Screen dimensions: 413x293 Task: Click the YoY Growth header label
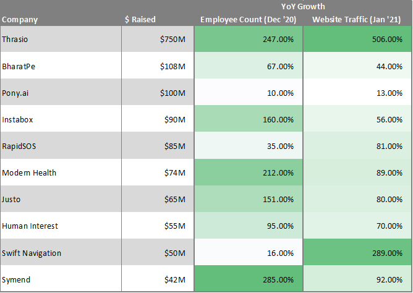[303, 6]
